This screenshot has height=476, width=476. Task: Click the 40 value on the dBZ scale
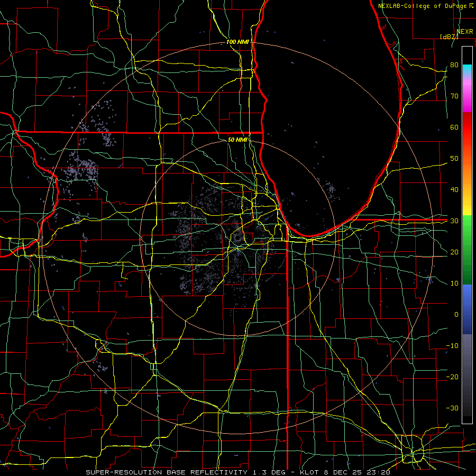click(454, 190)
